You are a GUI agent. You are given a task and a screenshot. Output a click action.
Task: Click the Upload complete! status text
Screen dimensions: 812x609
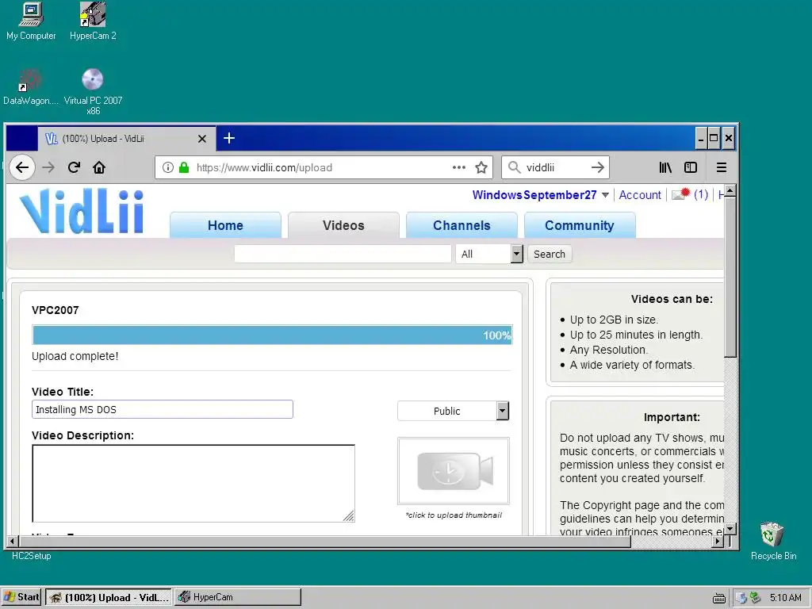pos(75,356)
